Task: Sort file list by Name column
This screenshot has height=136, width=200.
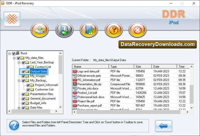Action: pos(91,67)
